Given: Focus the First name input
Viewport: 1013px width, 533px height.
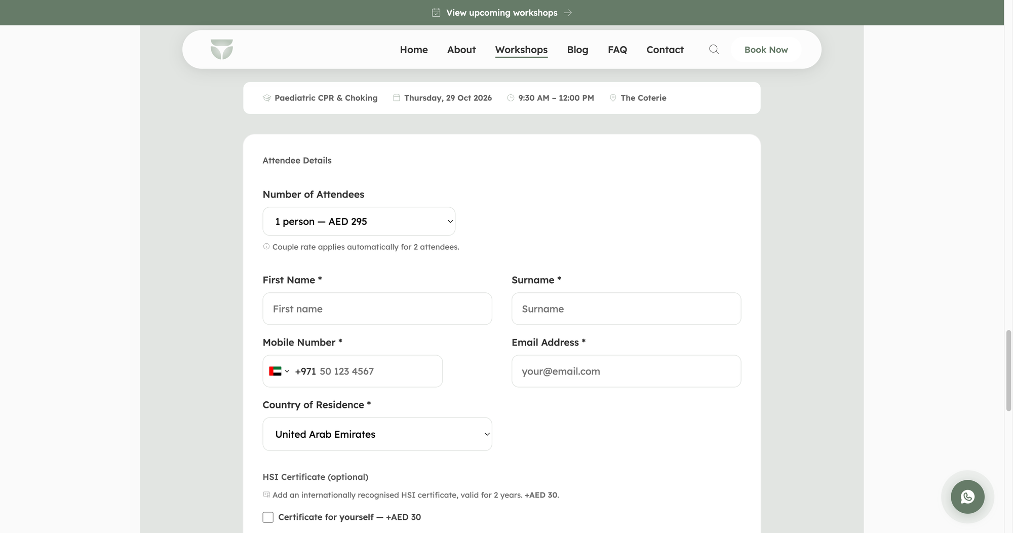Looking at the screenshot, I should click(x=377, y=309).
